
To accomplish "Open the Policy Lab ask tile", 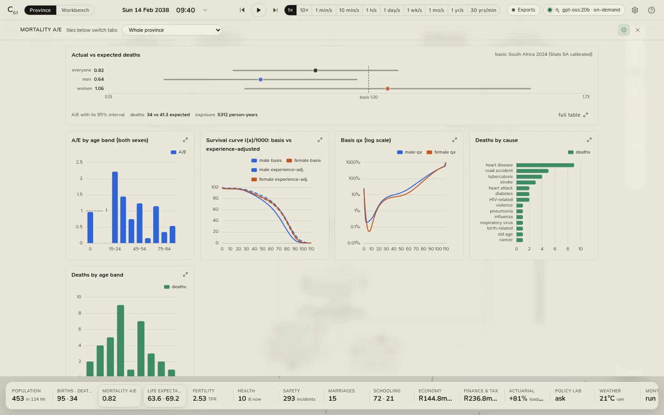I will point(571,395).
